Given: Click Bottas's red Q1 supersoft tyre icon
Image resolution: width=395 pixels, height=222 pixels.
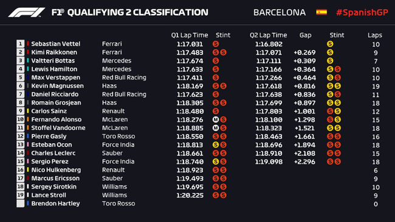Looking at the screenshot, I should click(215, 61).
